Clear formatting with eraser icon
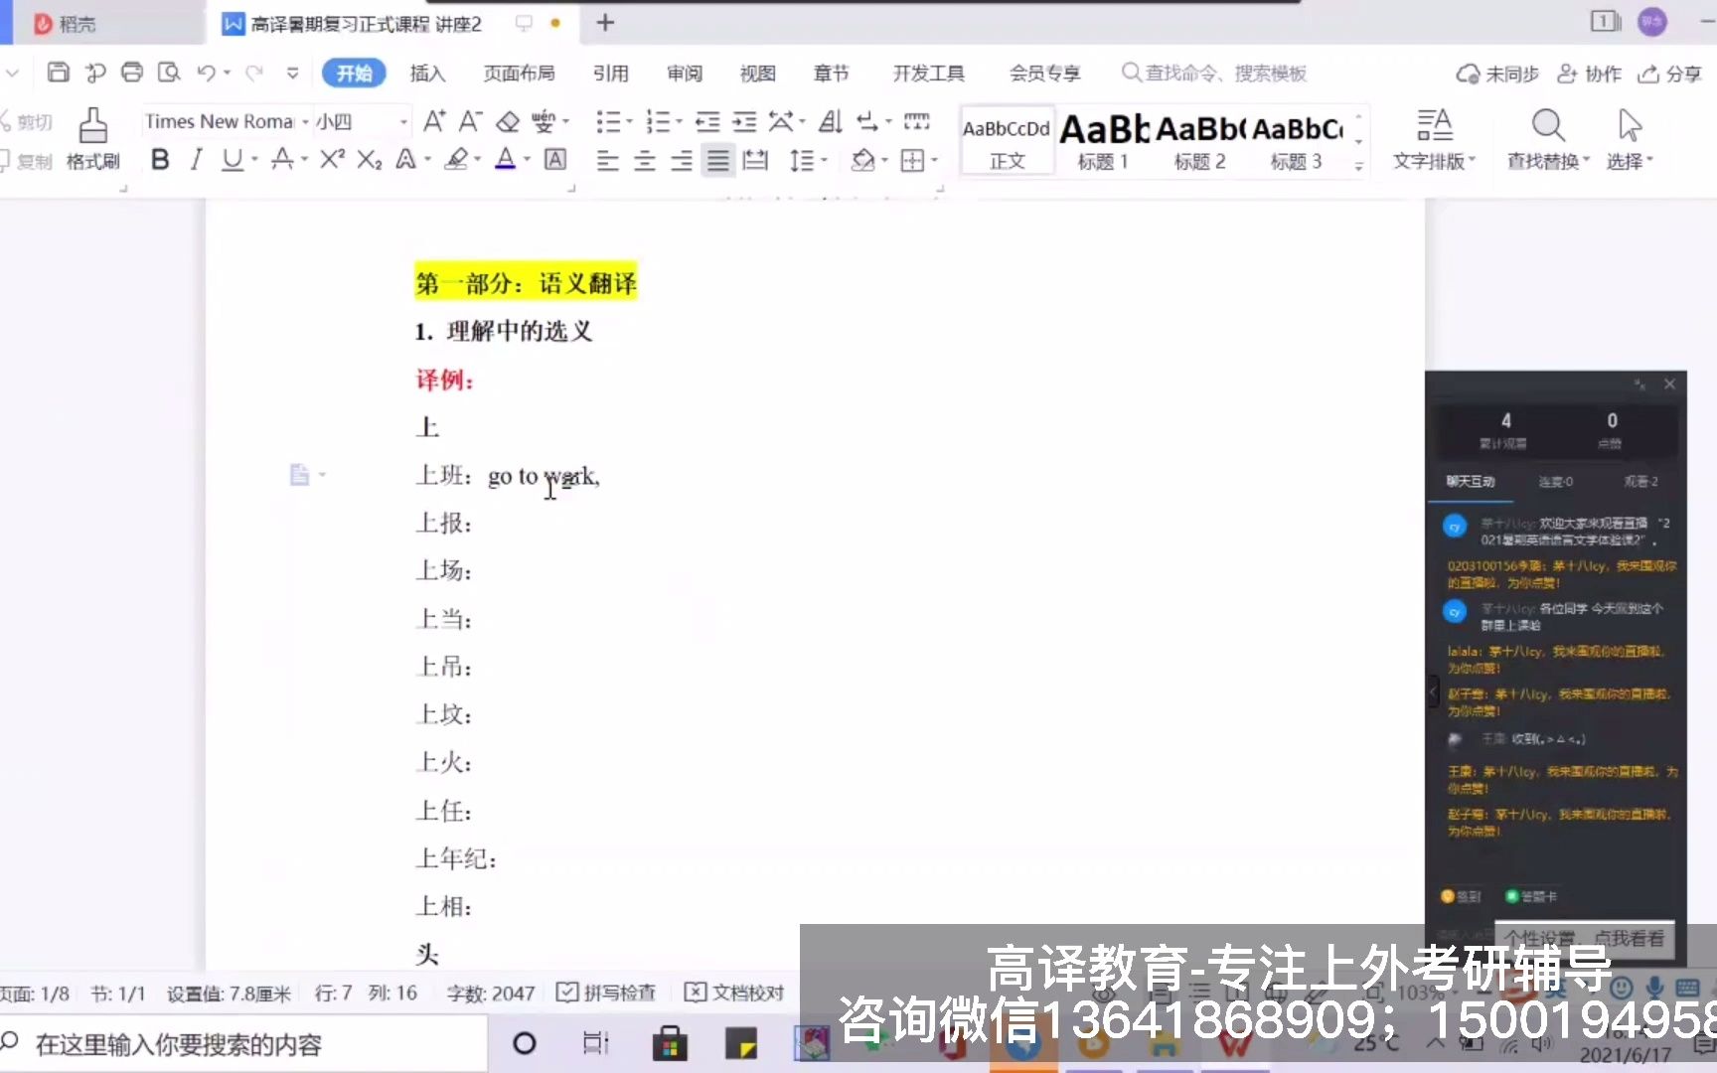 coord(508,121)
